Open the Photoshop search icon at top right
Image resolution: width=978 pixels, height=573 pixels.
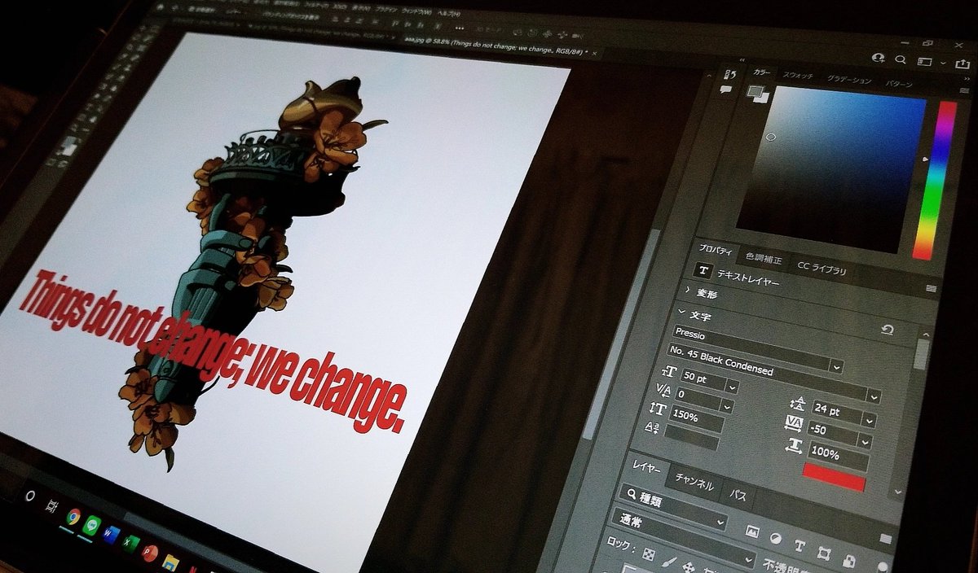point(900,59)
